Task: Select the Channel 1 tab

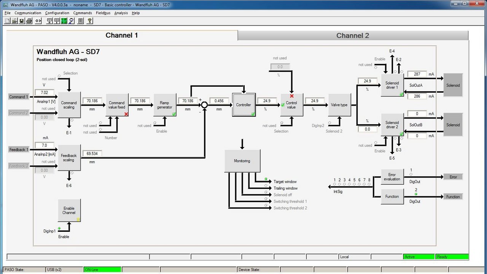Action: tap(122, 35)
